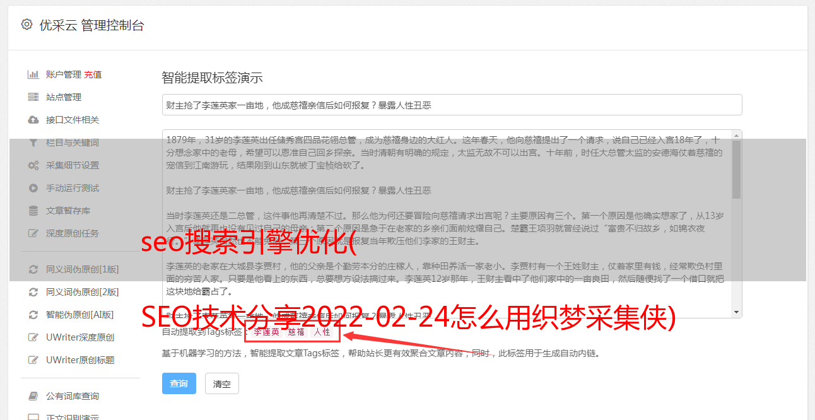
Task: Open 同义词伪原创[2版] menu item
Action: (82, 292)
